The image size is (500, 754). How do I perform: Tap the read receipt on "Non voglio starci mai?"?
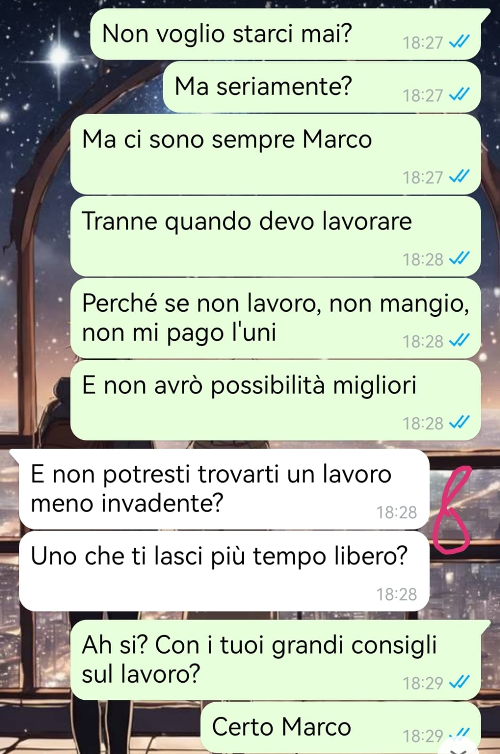point(459,42)
